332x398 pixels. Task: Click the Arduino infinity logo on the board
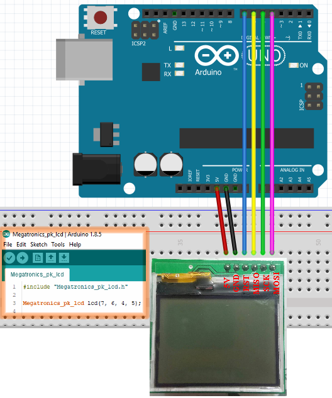point(216,55)
